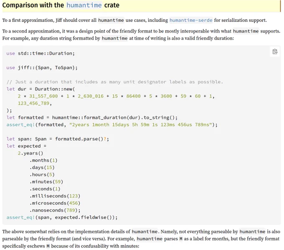284x250 pixels.
Task: Click the line "use jiff::{Span, ToSpan};"
Action: tap(42, 68)
